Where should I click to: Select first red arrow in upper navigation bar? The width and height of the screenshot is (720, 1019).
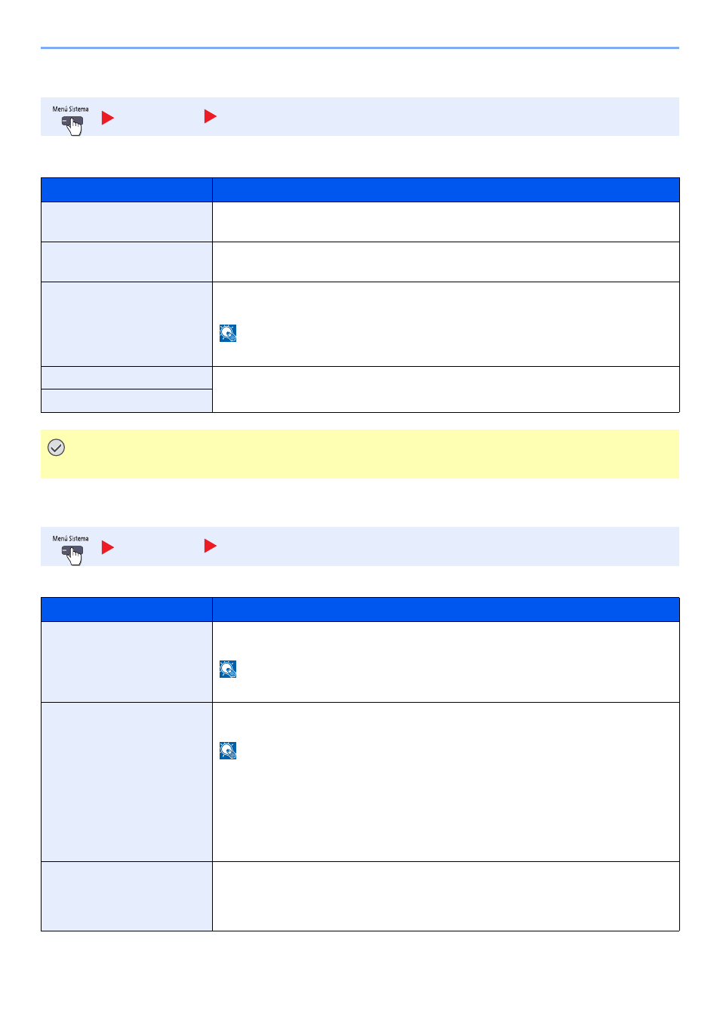click(x=108, y=118)
